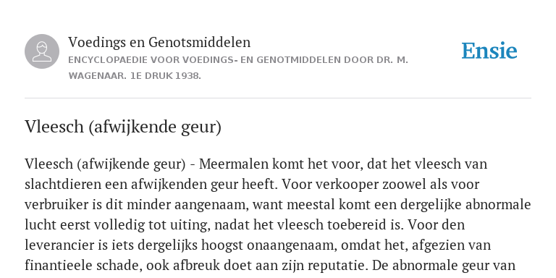This screenshot has width=556, height=278.
Task: Click the gray user avatar icon
Action: tap(42, 51)
